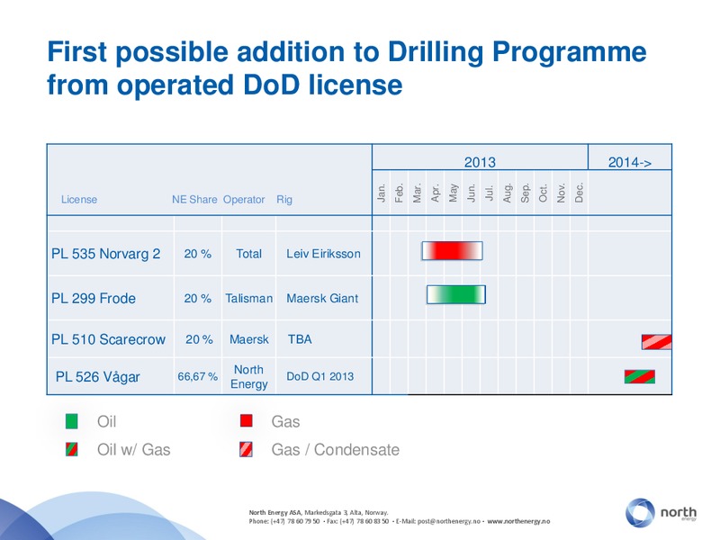Click the 'Total' operator cell
The width and height of the screenshot is (720, 540).
pos(249,254)
